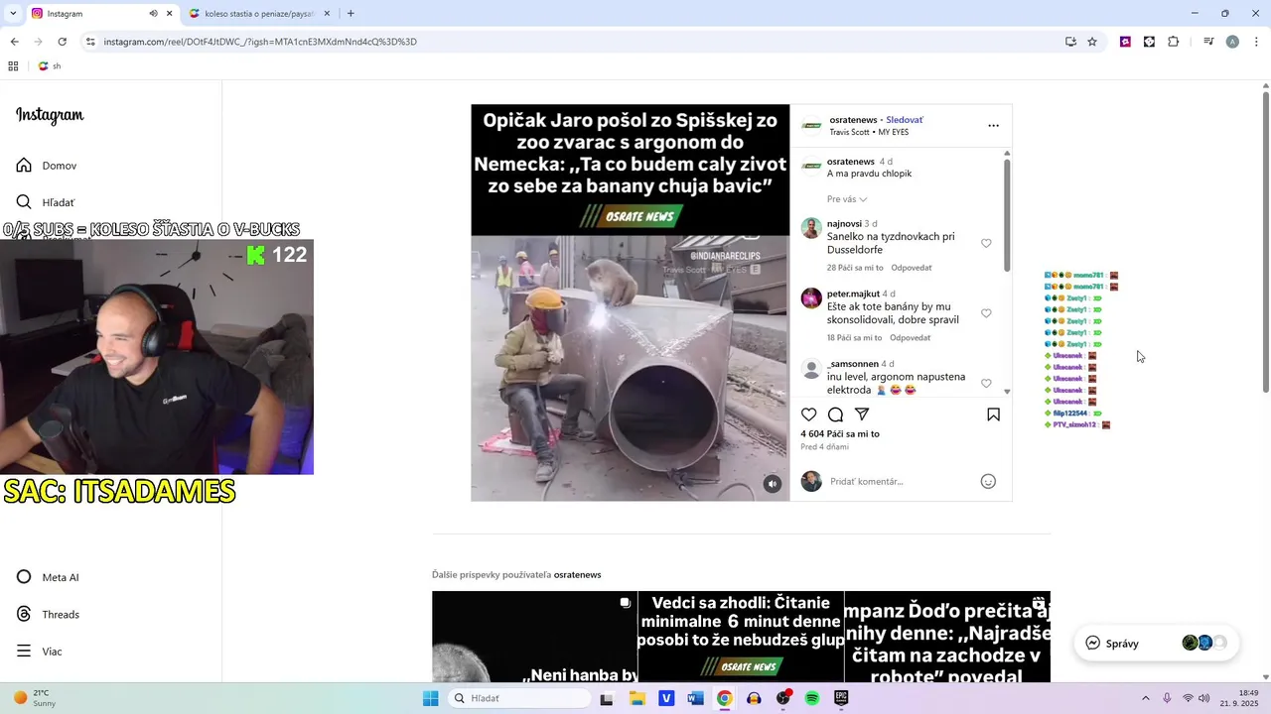View site information icon in address bar
This screenshot has height=714, width=1271.
pos(90,42)
